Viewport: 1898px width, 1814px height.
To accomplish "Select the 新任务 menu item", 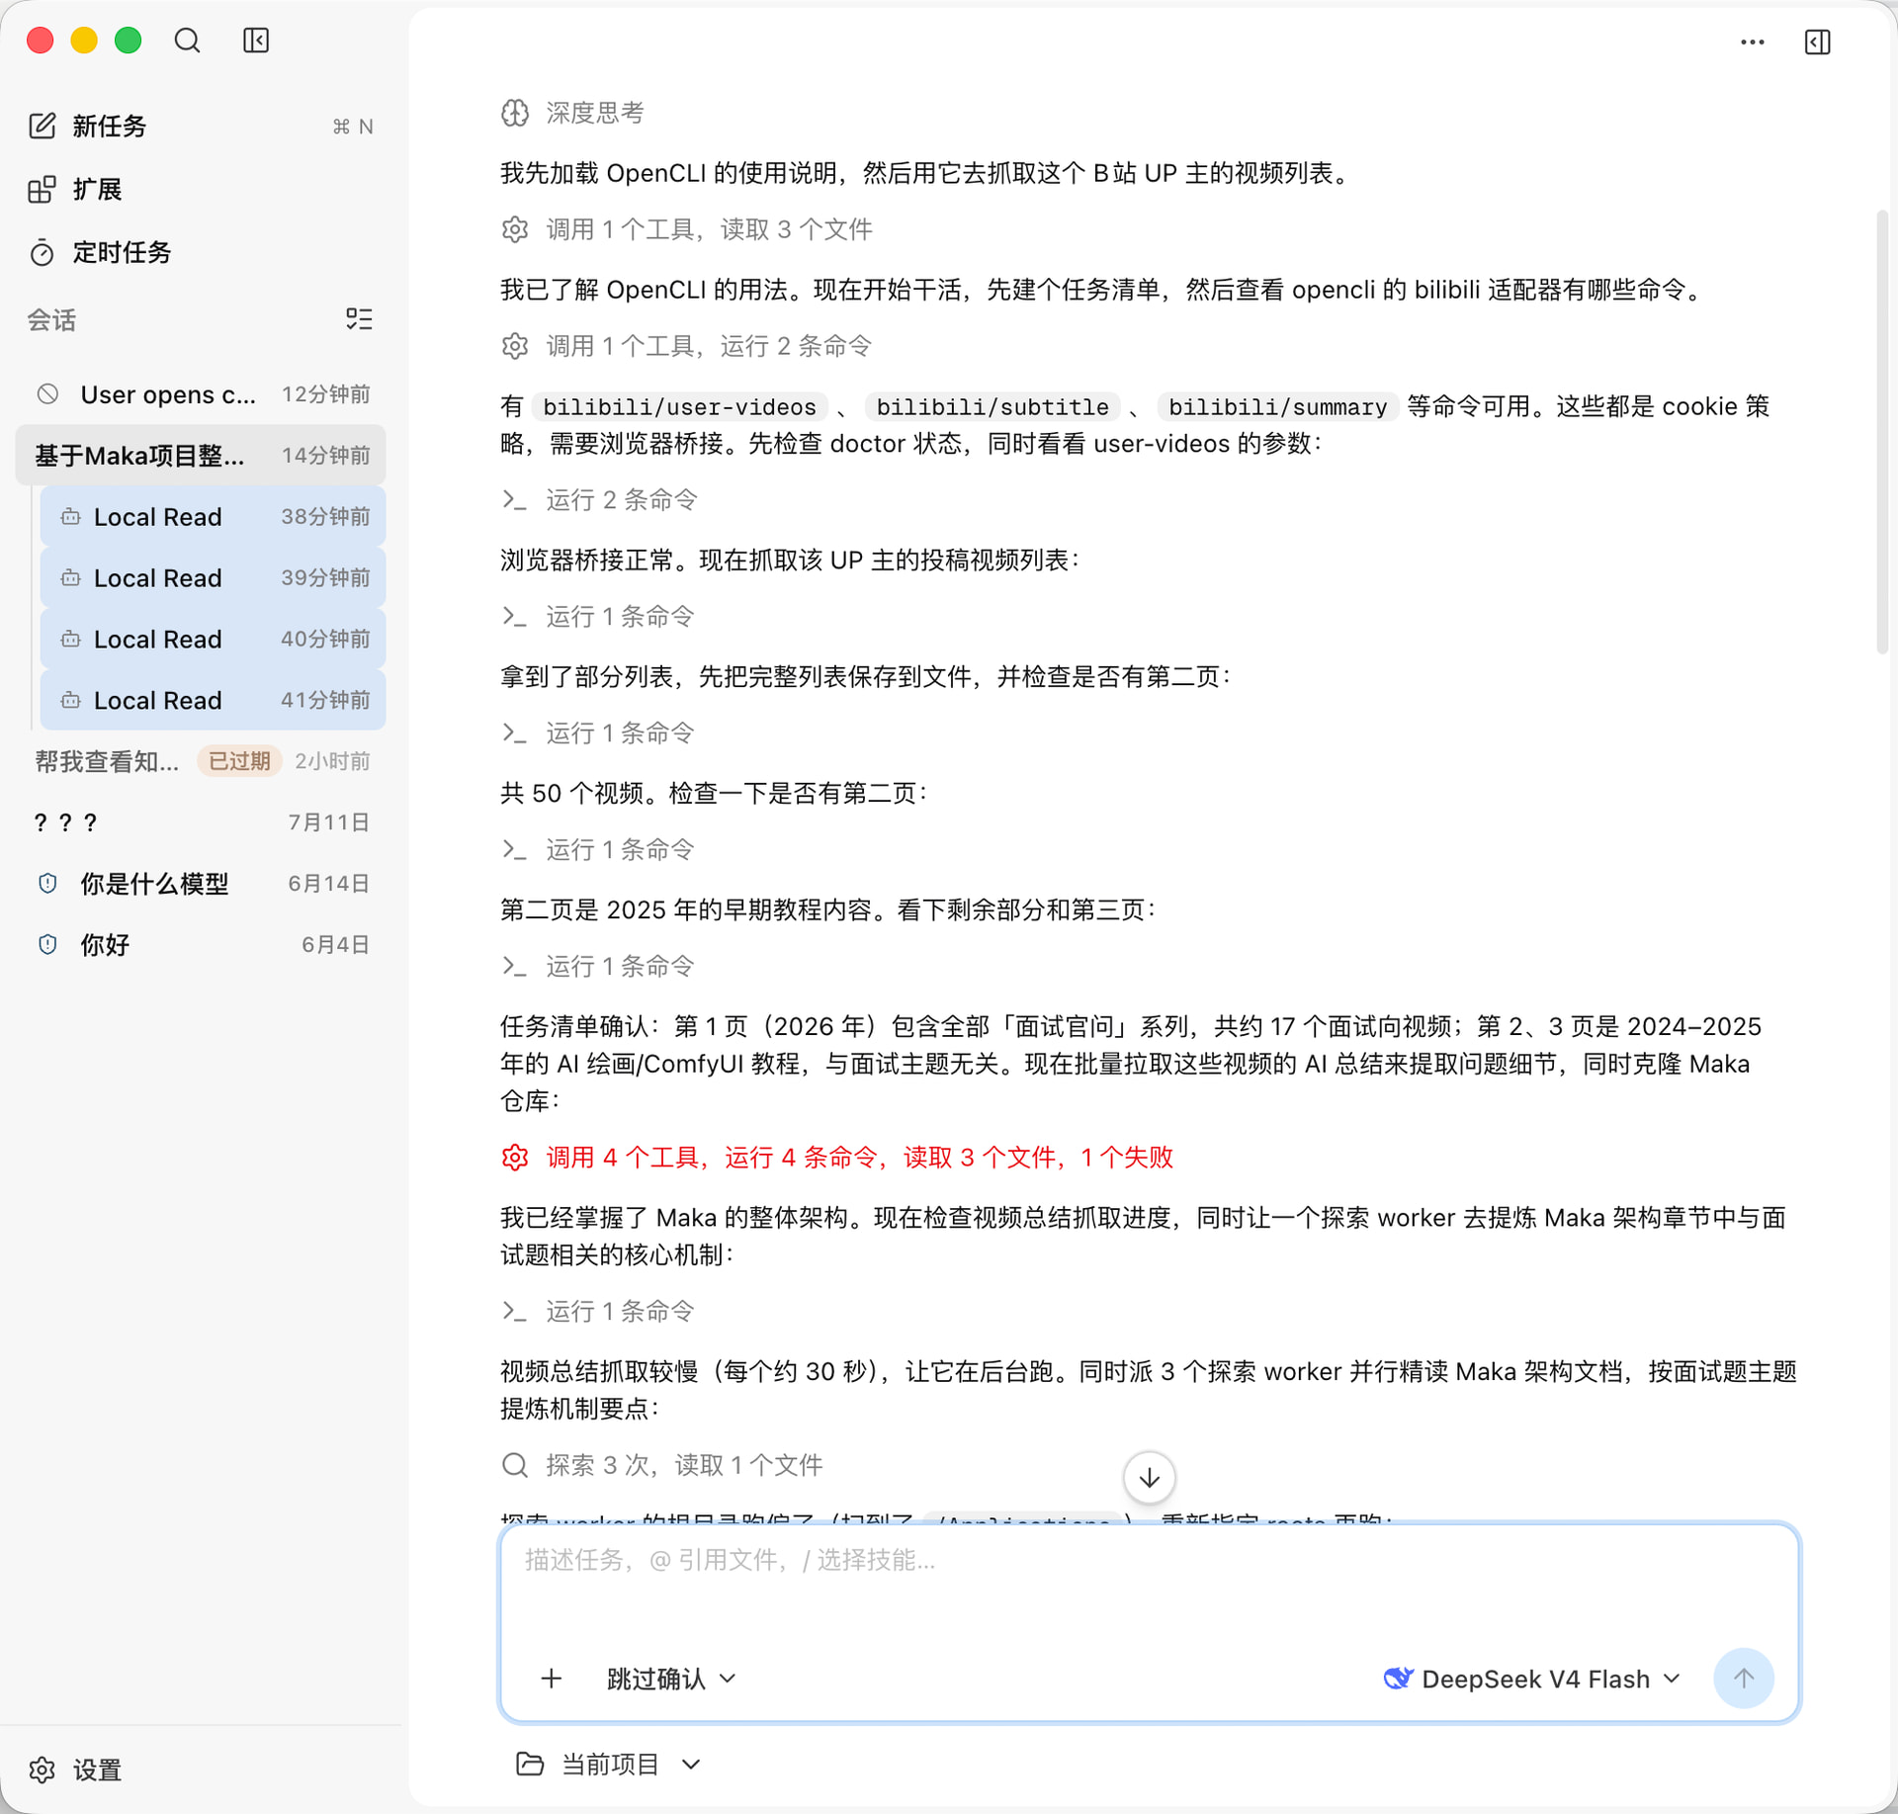I will point(201,127).
